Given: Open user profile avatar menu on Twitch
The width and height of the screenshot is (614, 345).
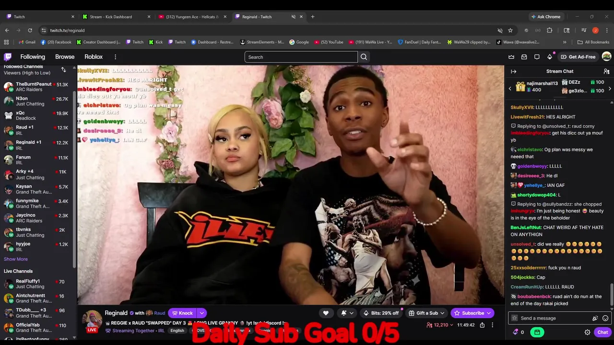Looking at the screenshot, I should pyautogui.click(x=606, y=57).
